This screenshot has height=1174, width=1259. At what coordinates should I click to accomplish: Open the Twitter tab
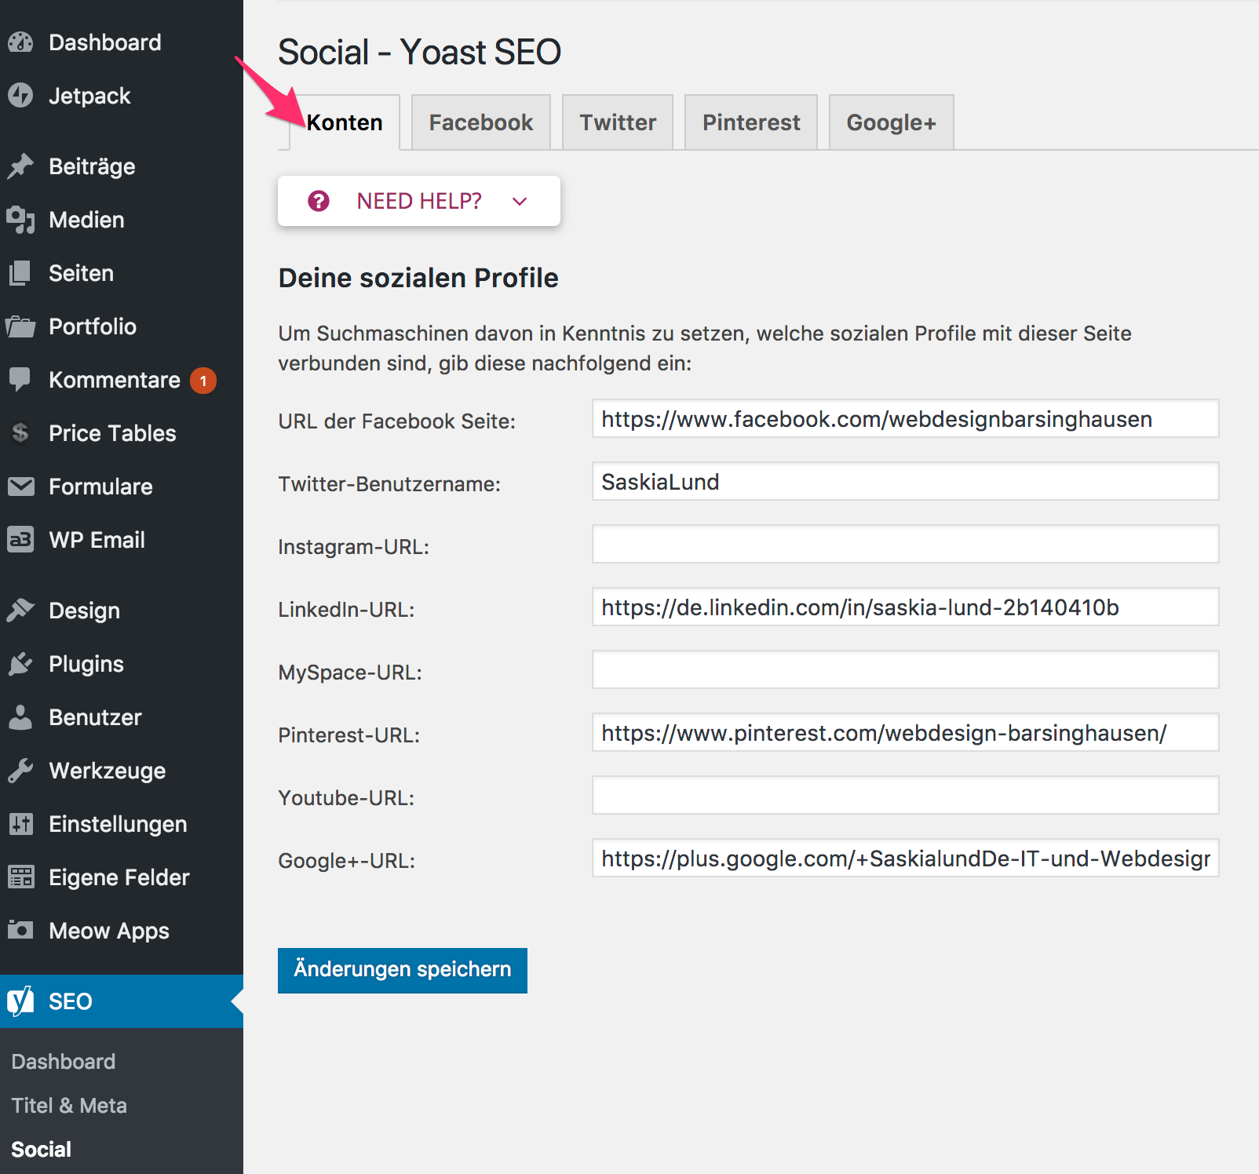(x=618, y=122)
